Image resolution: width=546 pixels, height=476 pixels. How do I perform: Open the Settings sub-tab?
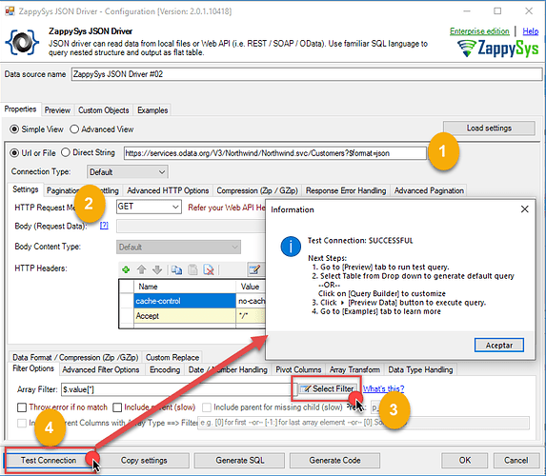tap(26, 189)
